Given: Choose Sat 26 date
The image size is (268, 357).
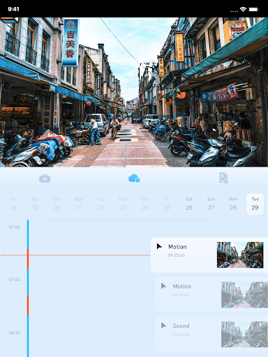Looking at the screenshot, I should (189, 204).
